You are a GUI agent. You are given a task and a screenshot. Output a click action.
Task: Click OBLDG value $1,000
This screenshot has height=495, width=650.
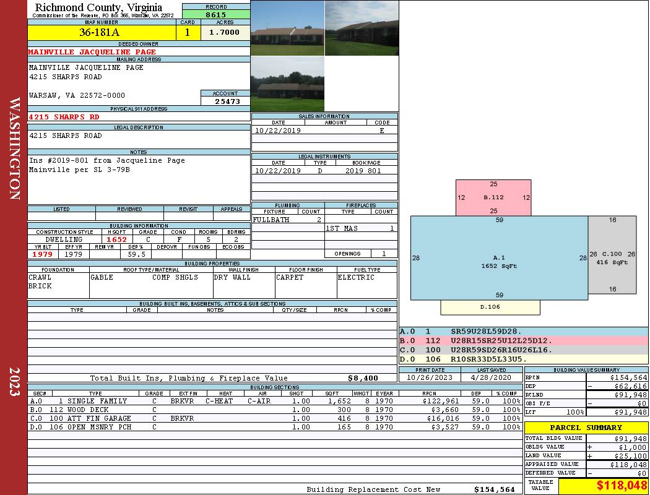pyautogui.click(x=633, y=447)
